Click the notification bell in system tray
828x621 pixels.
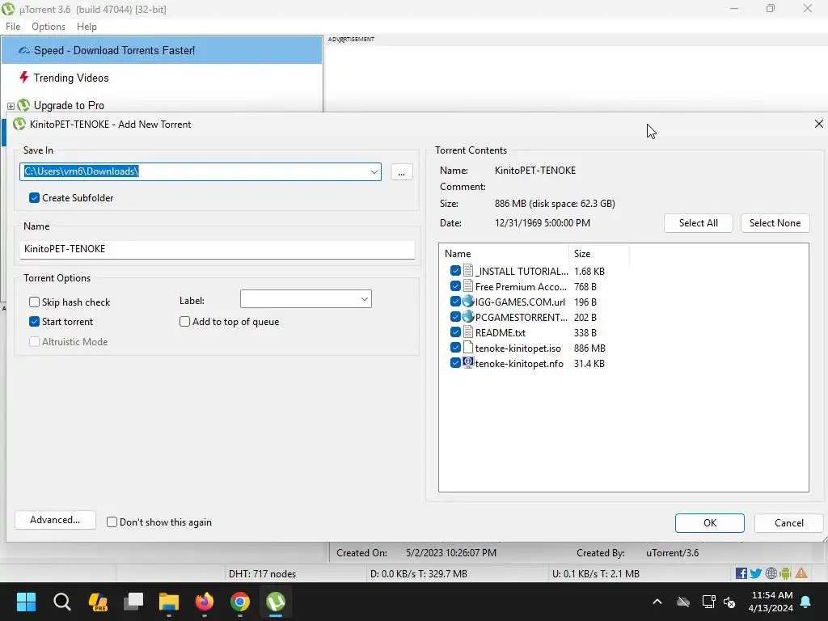coord(806,602)
